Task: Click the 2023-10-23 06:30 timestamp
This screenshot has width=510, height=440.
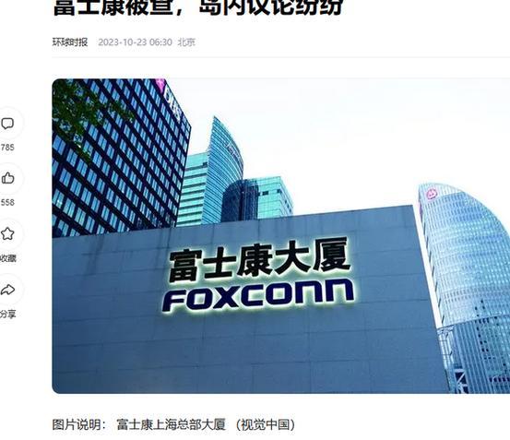Action: tap(135, 42)
